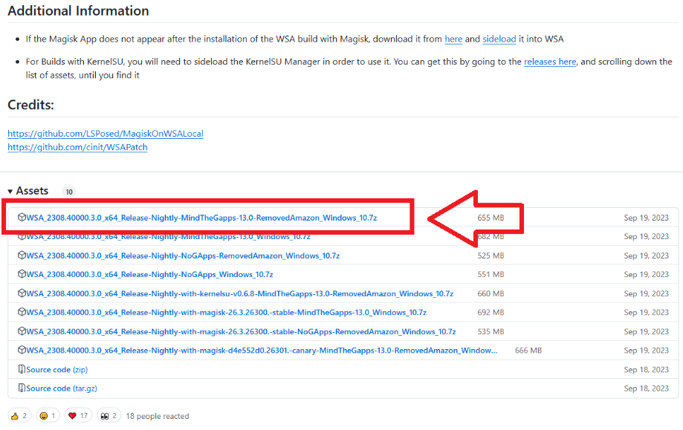Screen dimensions: 683x430
Task: Download Source code (tar.gz)
Action: click(62, 388)
